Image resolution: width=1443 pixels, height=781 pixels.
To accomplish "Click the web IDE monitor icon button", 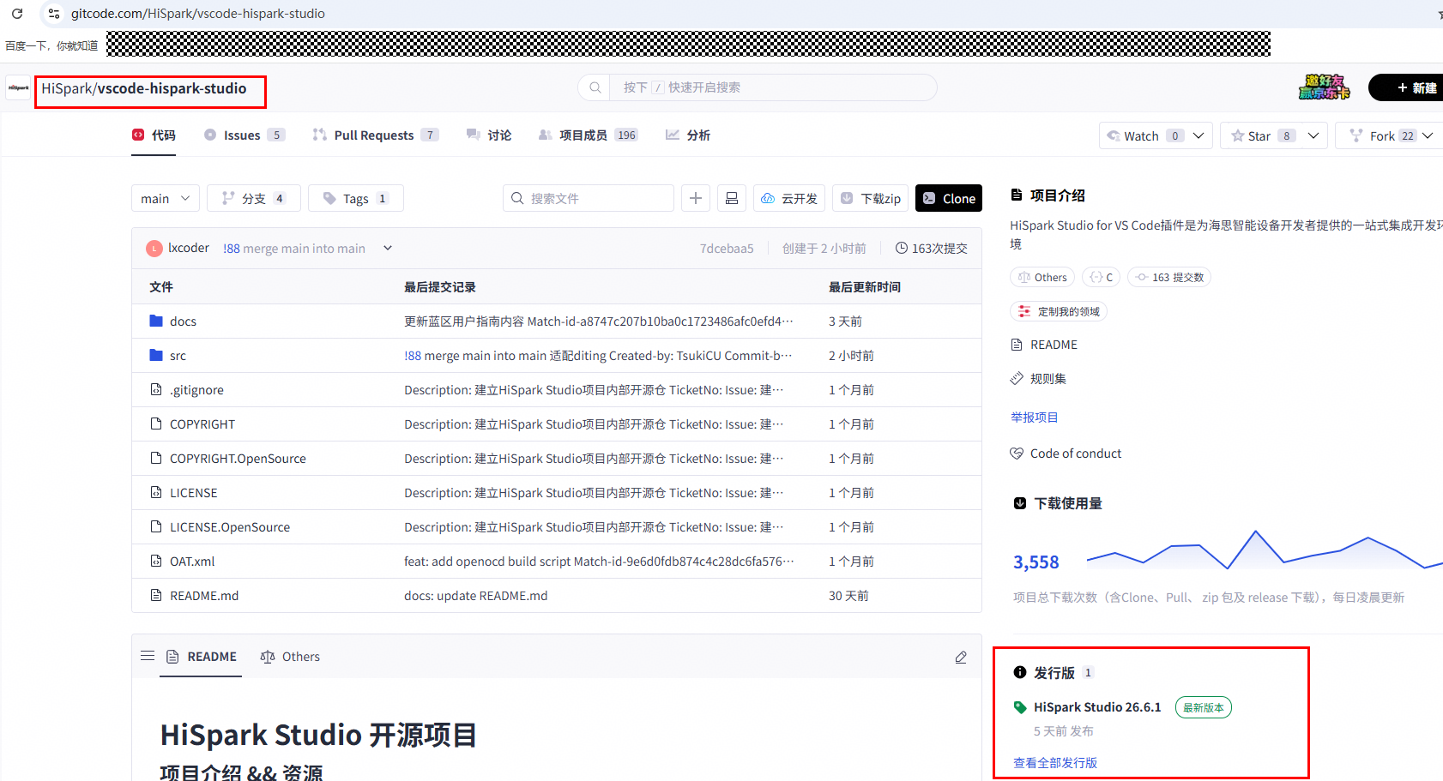I will point(732,198).
